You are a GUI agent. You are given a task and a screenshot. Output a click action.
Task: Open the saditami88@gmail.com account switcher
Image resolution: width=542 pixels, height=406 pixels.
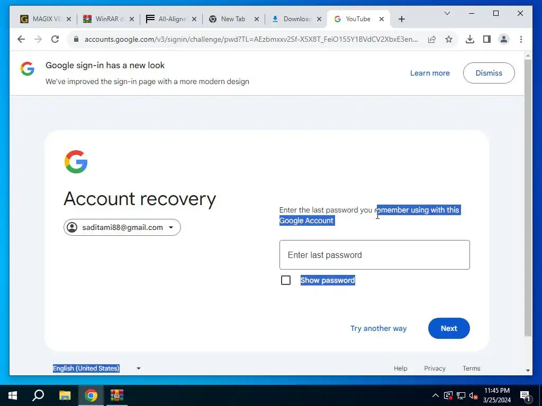click(122, 227)
